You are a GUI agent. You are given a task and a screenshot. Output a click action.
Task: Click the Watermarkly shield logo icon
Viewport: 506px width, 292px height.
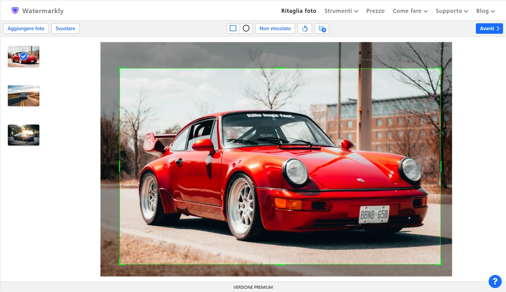point(15,11)
